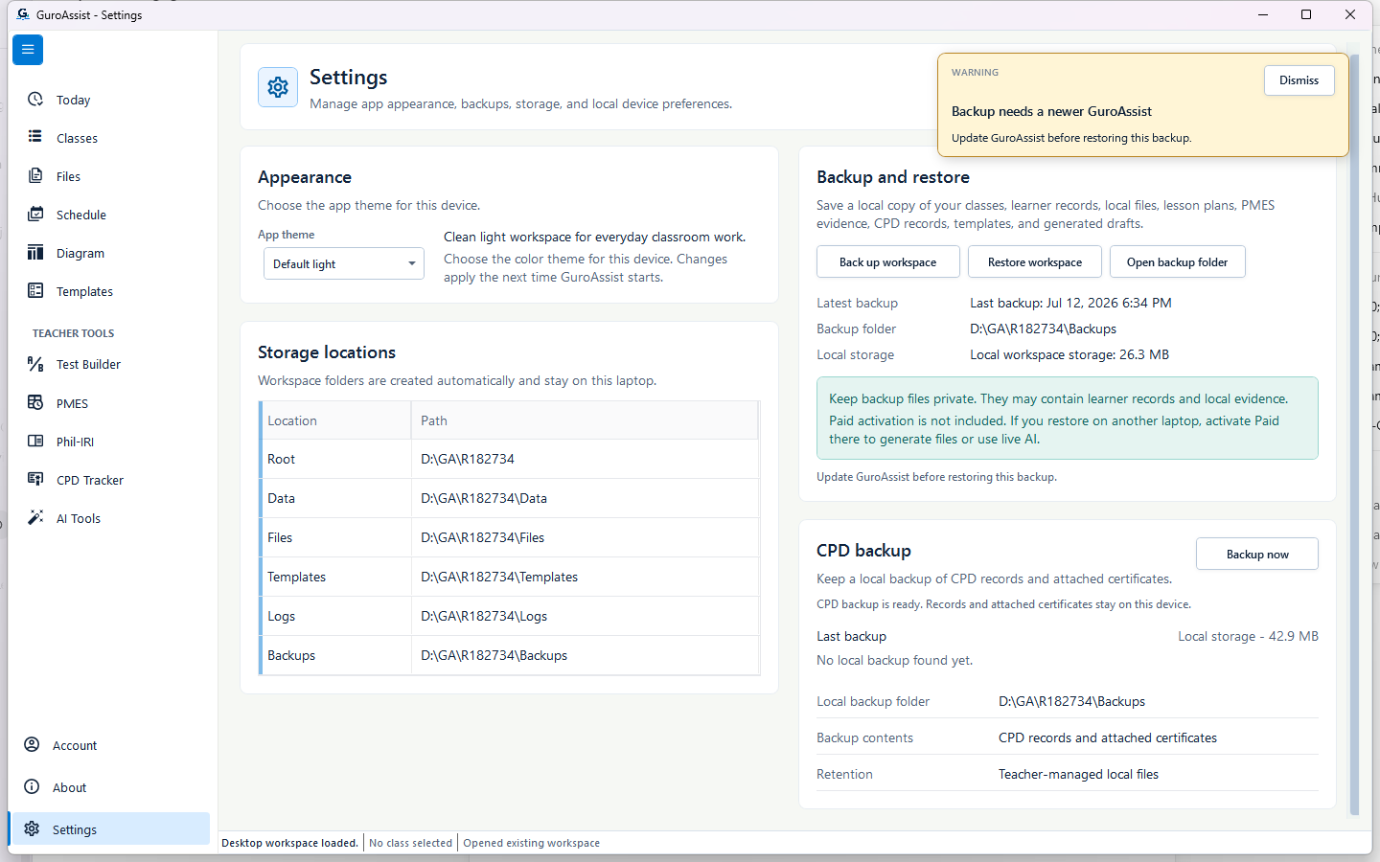Click Local storage - 42.9 MB text
Image resolution: width=1380 pixels, height=862 pixels.
tap(1248, 636)
